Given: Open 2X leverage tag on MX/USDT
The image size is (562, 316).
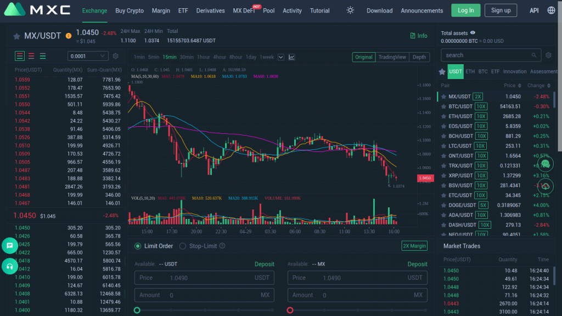Looking at the screenshot, I should pos(478,97).
